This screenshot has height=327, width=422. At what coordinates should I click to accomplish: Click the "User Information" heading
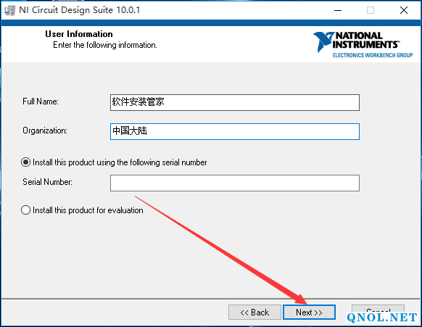[79, 34]
